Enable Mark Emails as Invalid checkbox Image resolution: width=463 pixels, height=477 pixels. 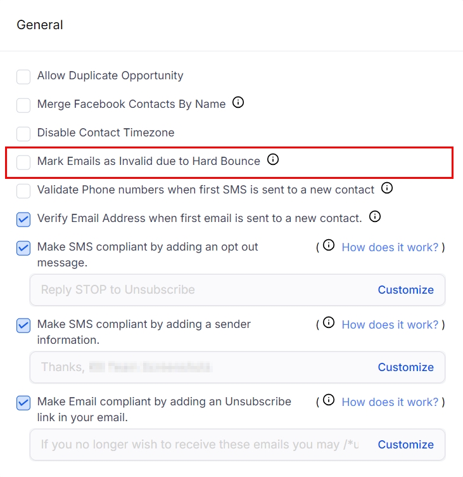[23, 162]
